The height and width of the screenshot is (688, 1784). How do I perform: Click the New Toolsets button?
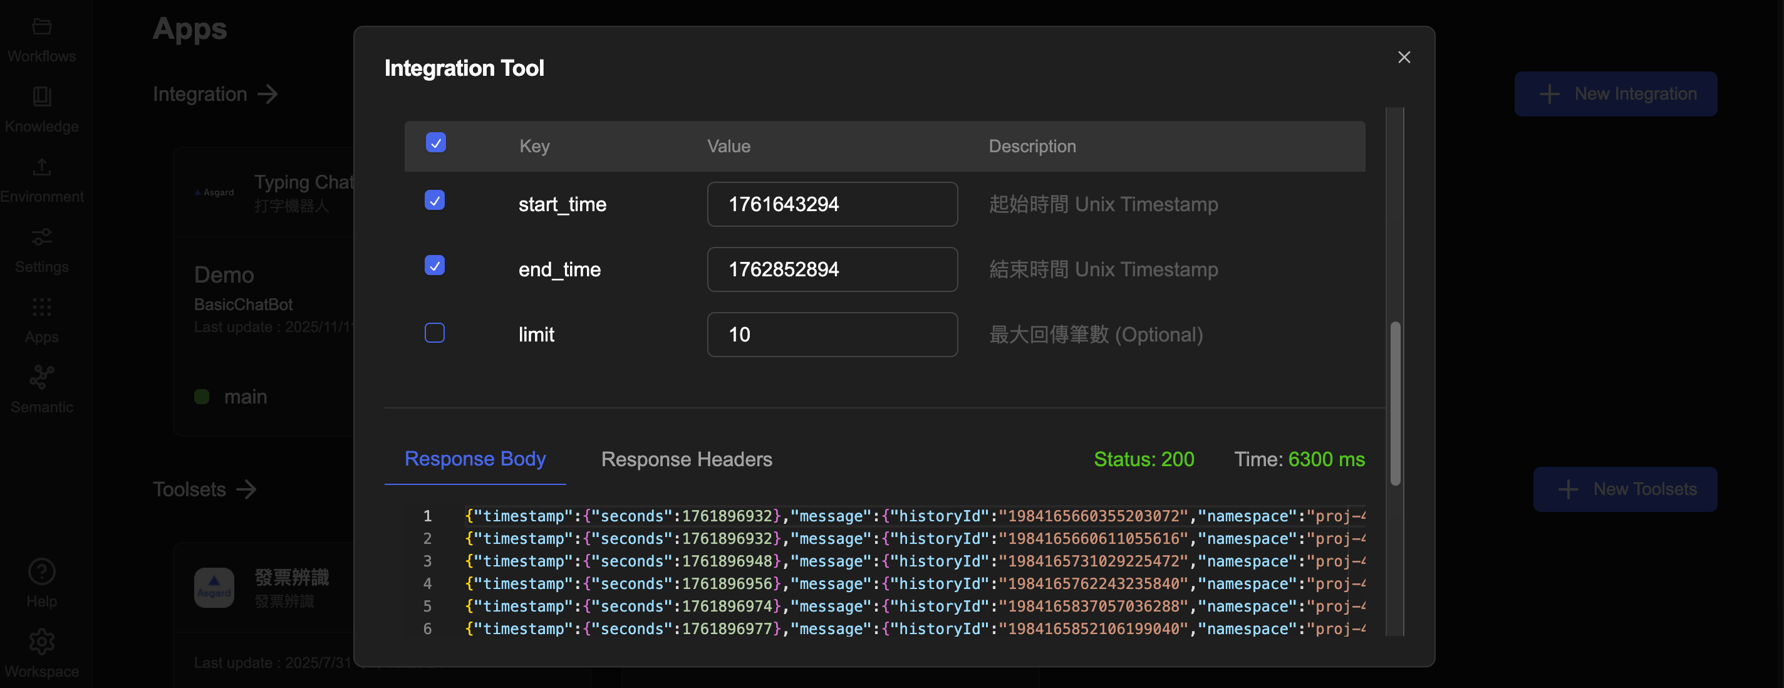(x=1625, y=489)
